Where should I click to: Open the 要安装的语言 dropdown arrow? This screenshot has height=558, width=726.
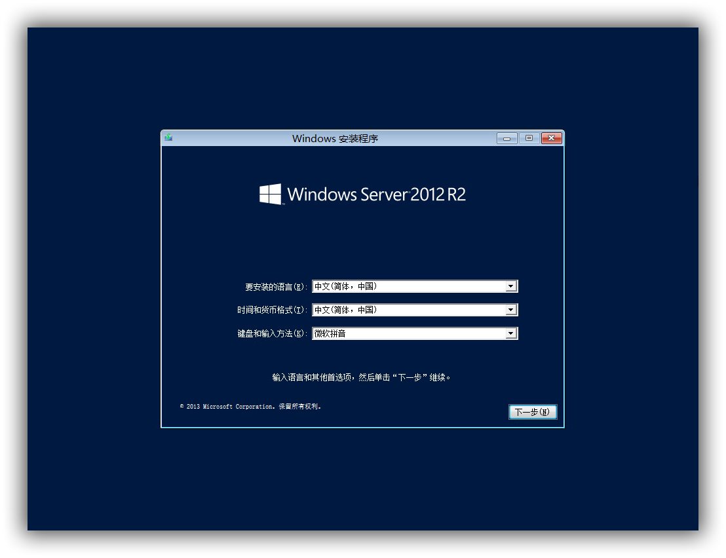[510, 286]
